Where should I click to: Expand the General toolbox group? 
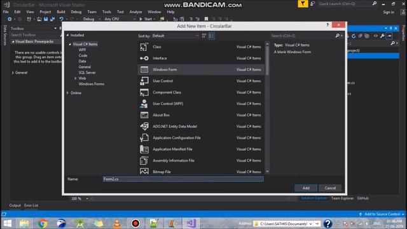(13, 73)
